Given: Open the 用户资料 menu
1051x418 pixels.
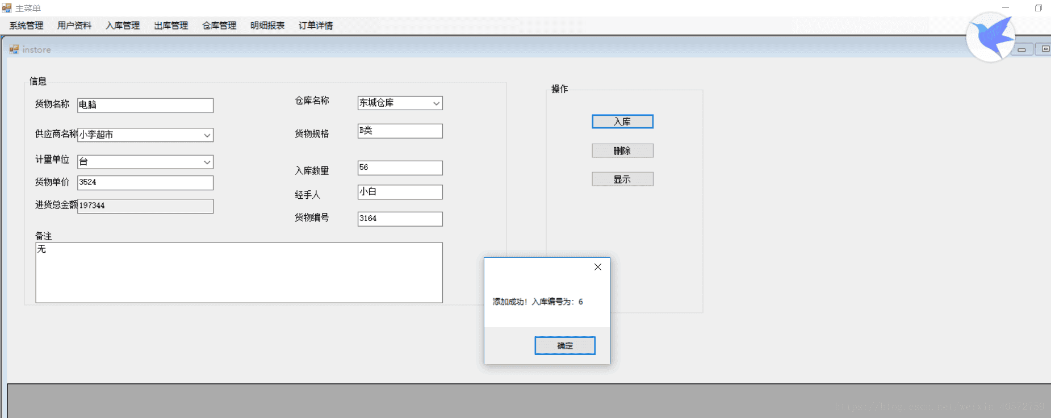Looking at the screenshot, I should 74,26.
